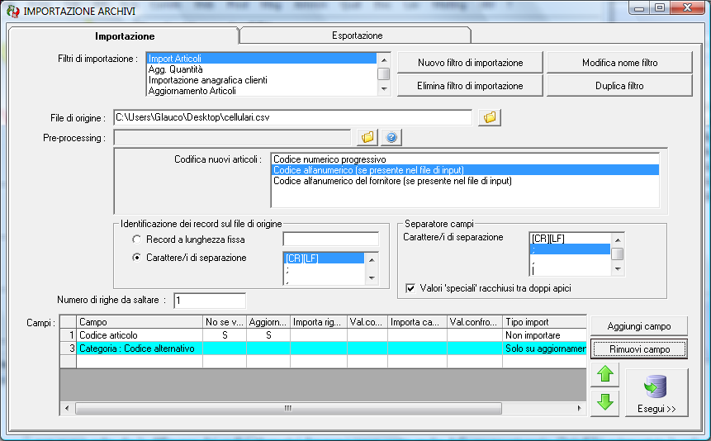Viewport: 711px width, 441px height.
Task: Click Aggiungi campo button
Action: 639,326
